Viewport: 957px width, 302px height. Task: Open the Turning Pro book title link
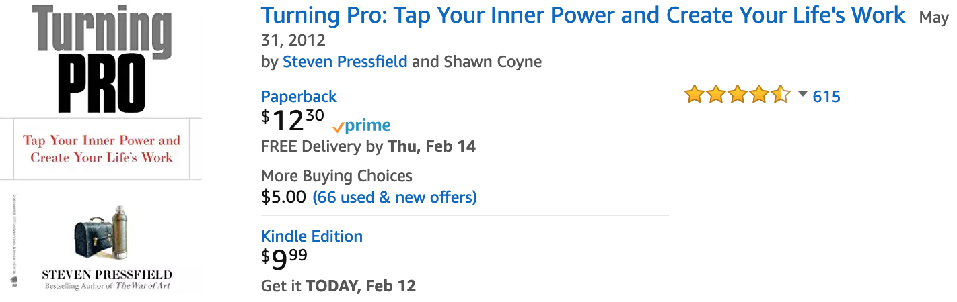583,15
